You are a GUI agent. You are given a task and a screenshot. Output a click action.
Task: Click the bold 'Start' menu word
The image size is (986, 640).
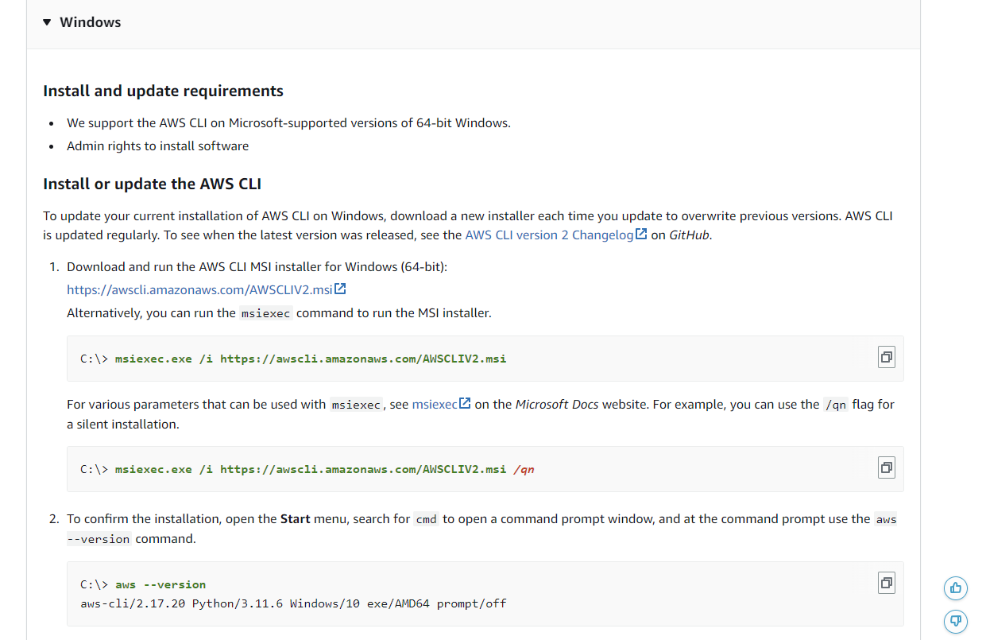[x=296, y=519]
